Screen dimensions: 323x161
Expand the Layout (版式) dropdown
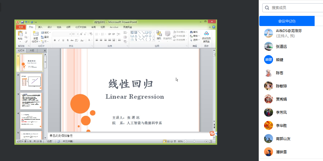[x=46, y=32]
